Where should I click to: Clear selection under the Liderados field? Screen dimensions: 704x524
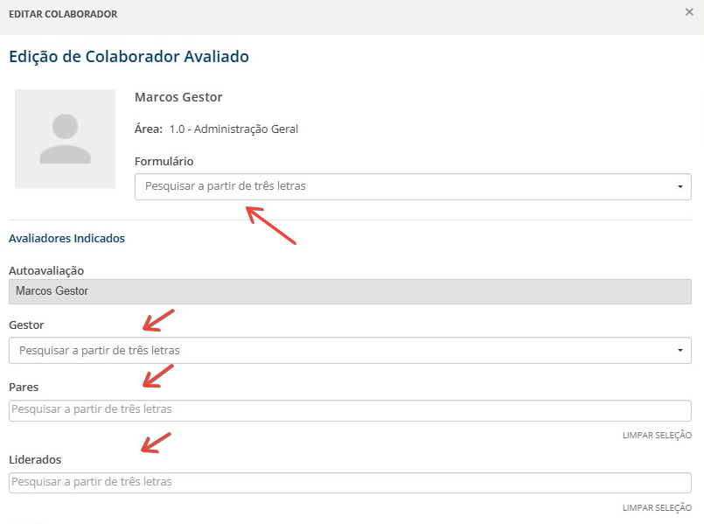point(656,507)
